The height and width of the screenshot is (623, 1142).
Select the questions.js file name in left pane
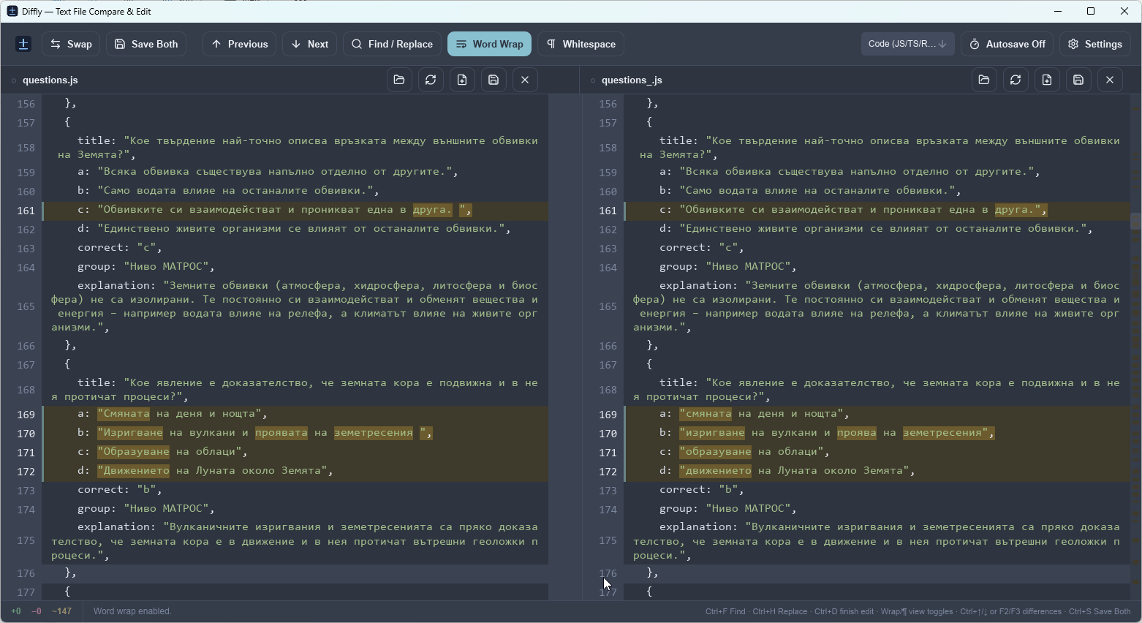click(50, 80)
